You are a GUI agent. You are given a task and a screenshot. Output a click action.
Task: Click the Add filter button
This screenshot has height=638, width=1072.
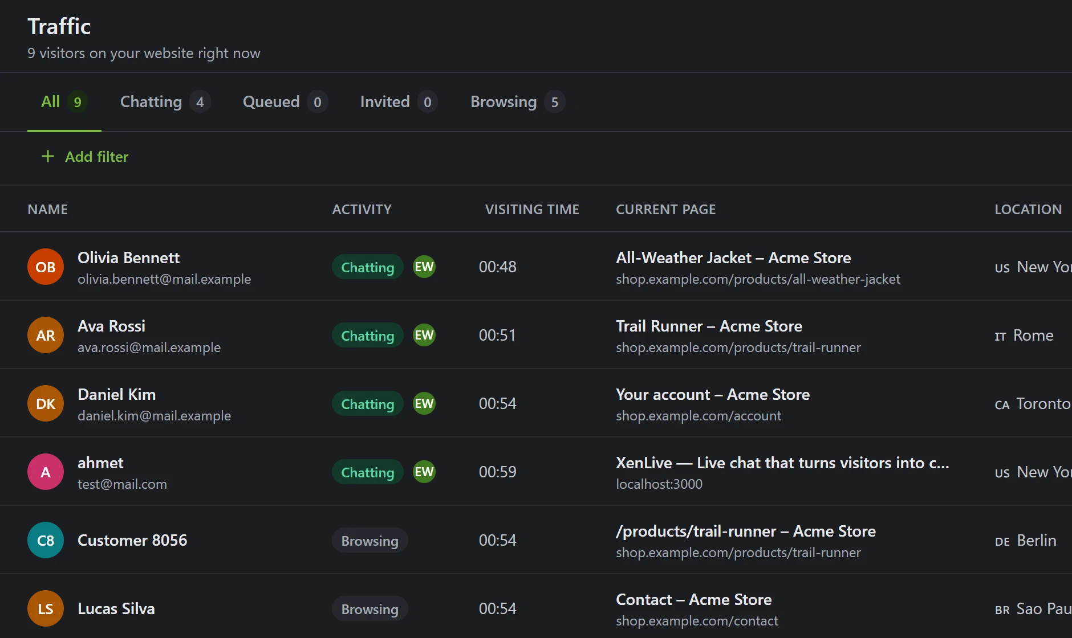pyautogui.click(x=85, y=157)
